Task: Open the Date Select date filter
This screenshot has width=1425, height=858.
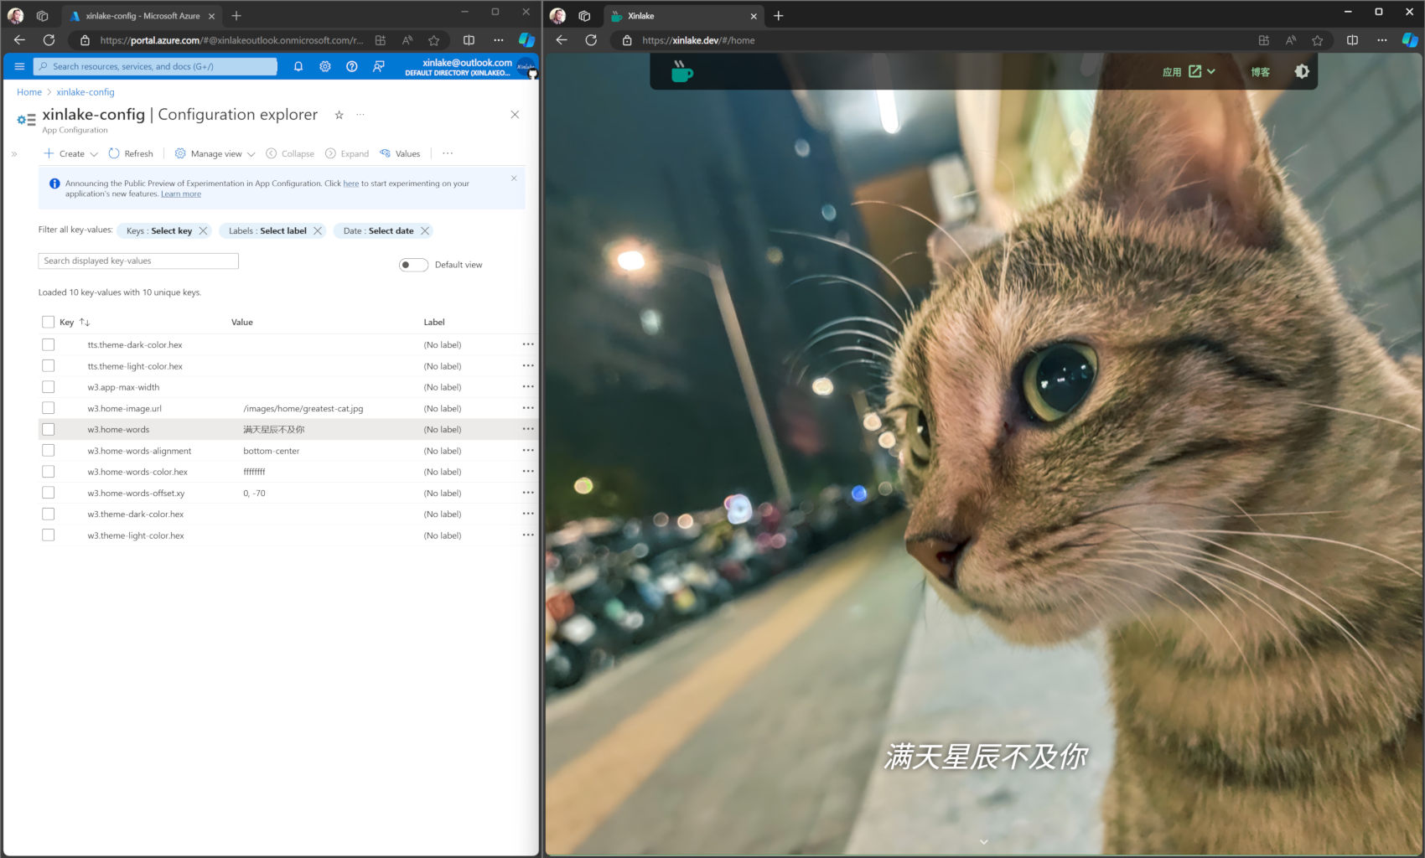Action: click(378, 231)
